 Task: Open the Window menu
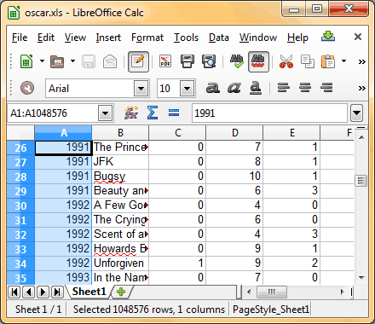click(x=258, y=38)
